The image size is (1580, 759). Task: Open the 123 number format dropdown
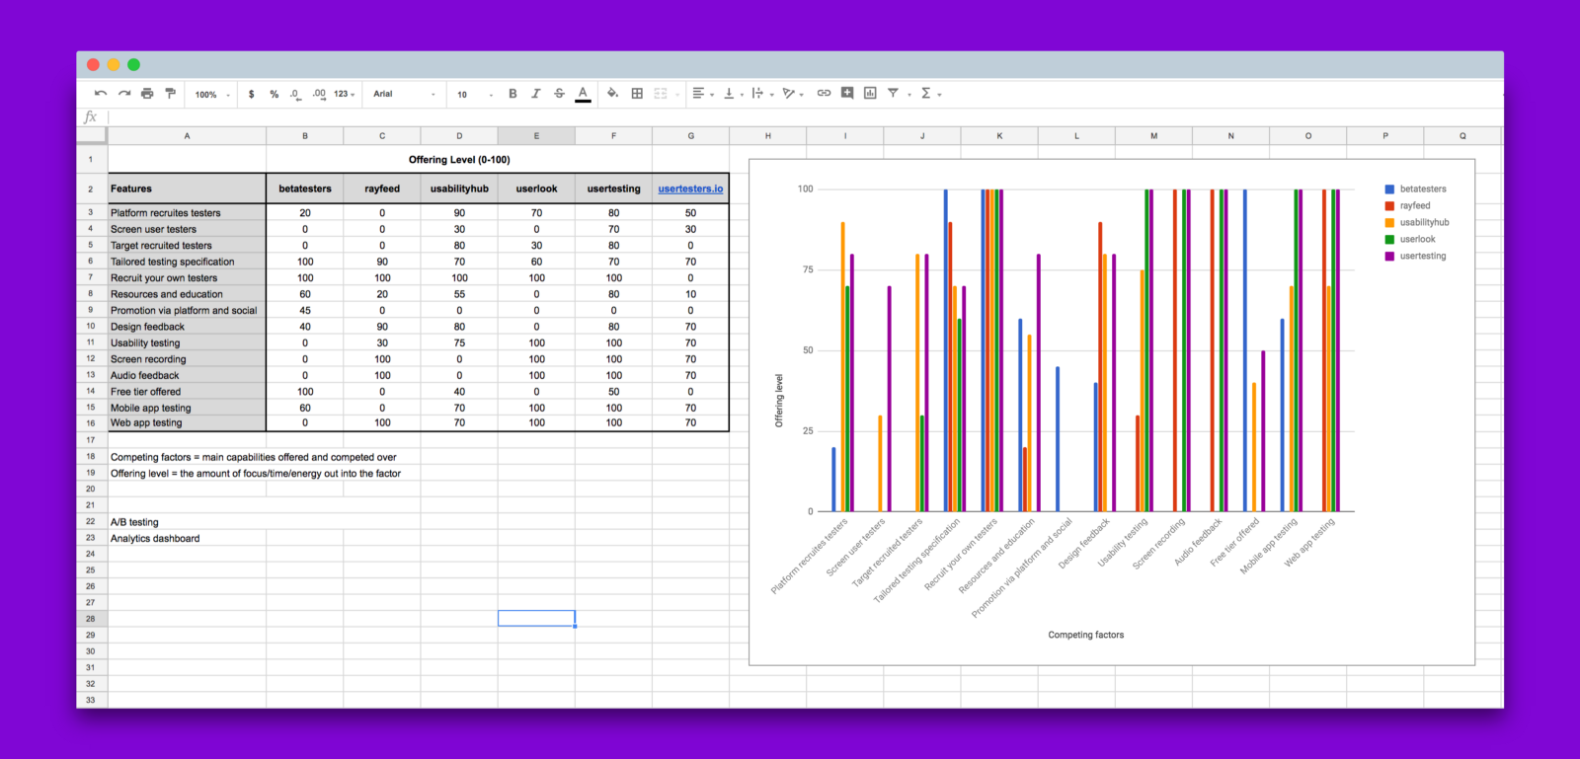click(x=344, y=94)
